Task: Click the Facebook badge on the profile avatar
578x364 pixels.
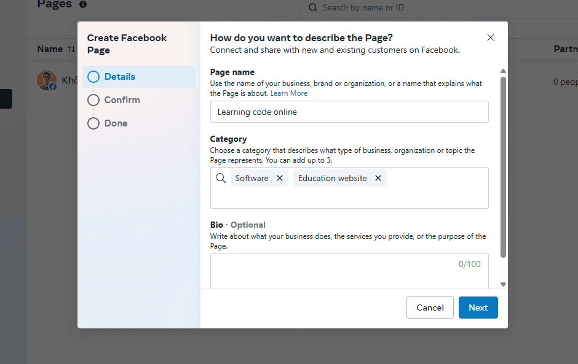Action: [52, 86]
